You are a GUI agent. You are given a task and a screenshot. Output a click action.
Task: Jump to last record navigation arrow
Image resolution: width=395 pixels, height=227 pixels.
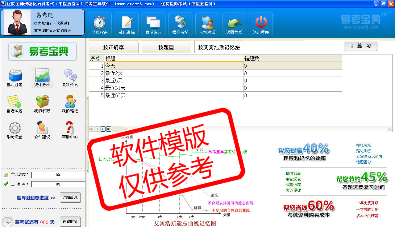pos(109,129)
